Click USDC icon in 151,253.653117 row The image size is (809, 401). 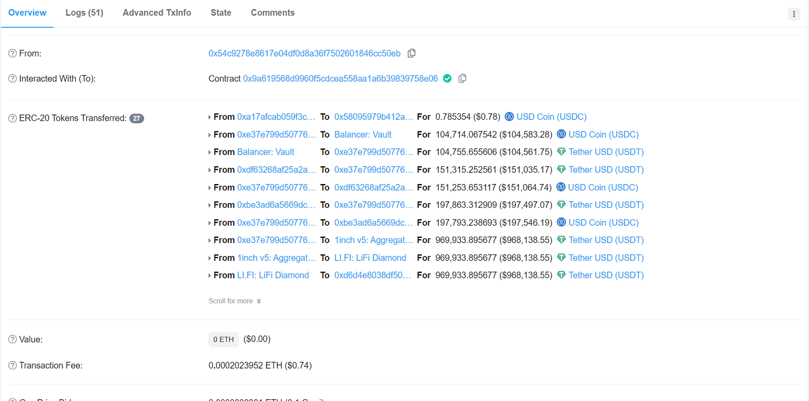[561, 187]
